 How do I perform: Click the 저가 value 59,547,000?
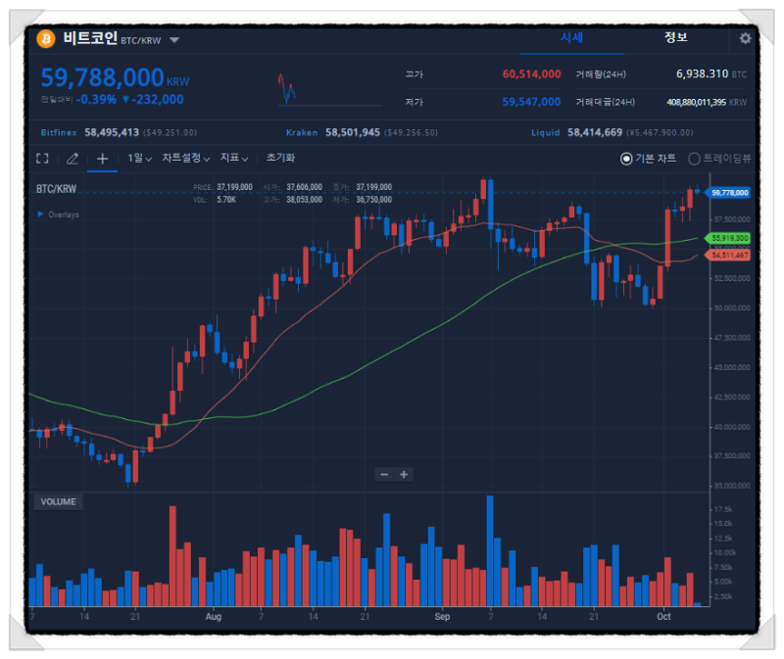(531, 102)
